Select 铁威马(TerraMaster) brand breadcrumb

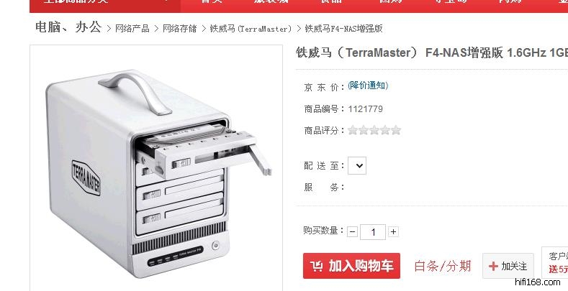pos(251,29)
